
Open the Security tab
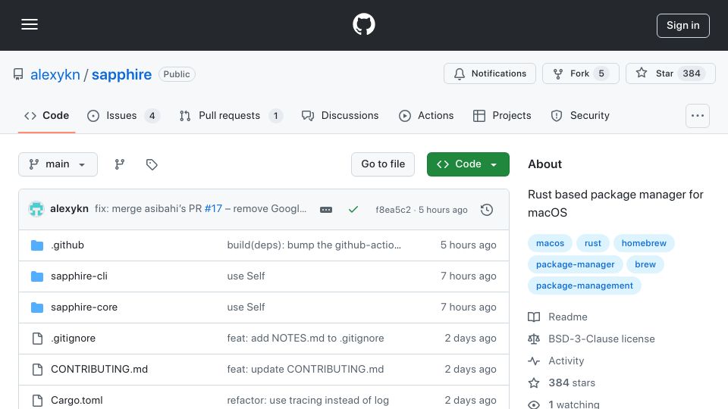580,115
